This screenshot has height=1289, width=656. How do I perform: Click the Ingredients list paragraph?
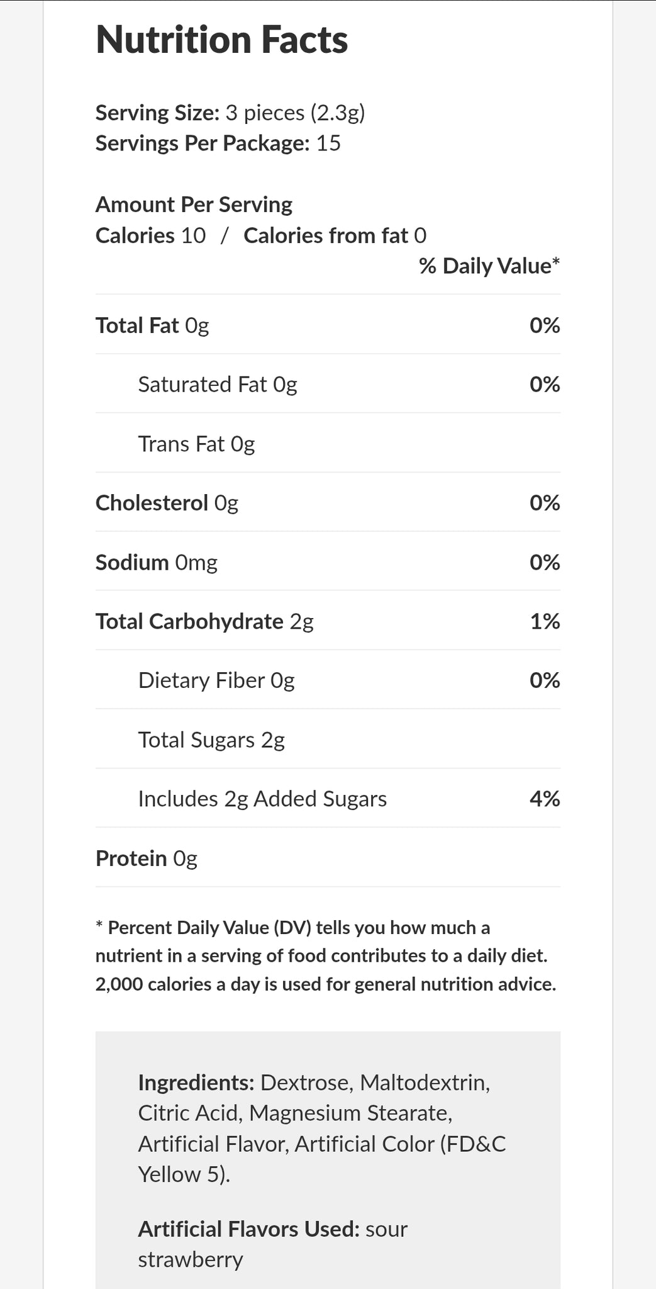tap(322, 1128)
